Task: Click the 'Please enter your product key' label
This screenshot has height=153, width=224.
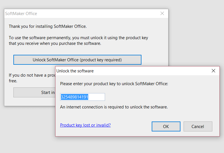Action: point(114,84)
